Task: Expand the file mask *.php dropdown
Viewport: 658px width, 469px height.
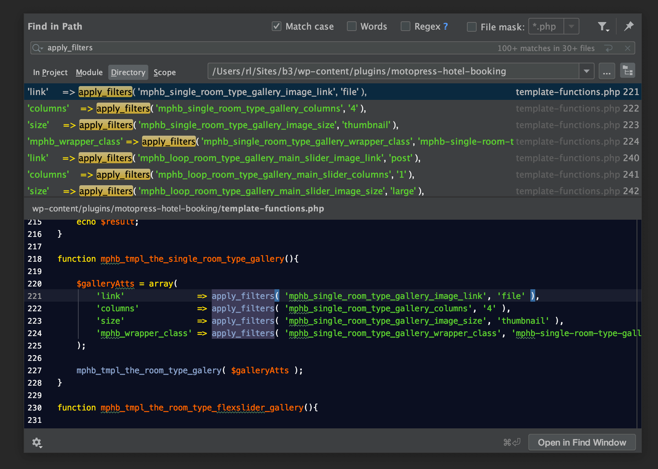Action: 571,26
